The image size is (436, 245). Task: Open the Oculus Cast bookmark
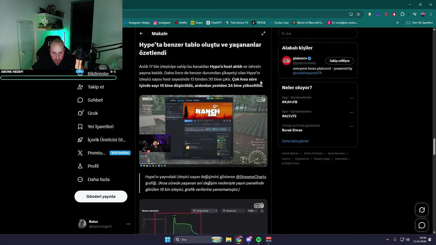[279, 23]
